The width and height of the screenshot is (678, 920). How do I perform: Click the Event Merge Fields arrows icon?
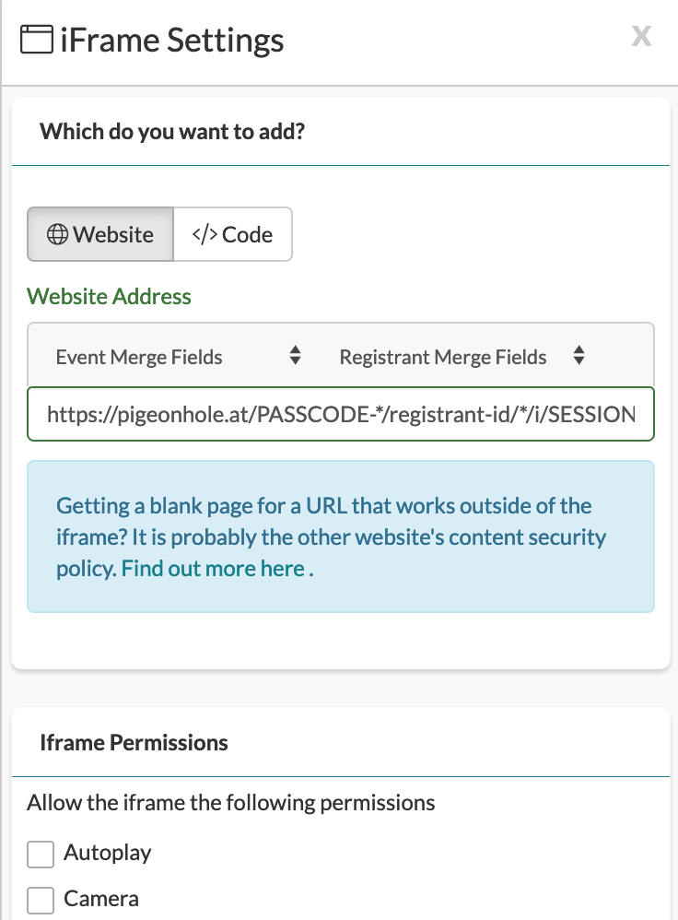tap(295, 356)
